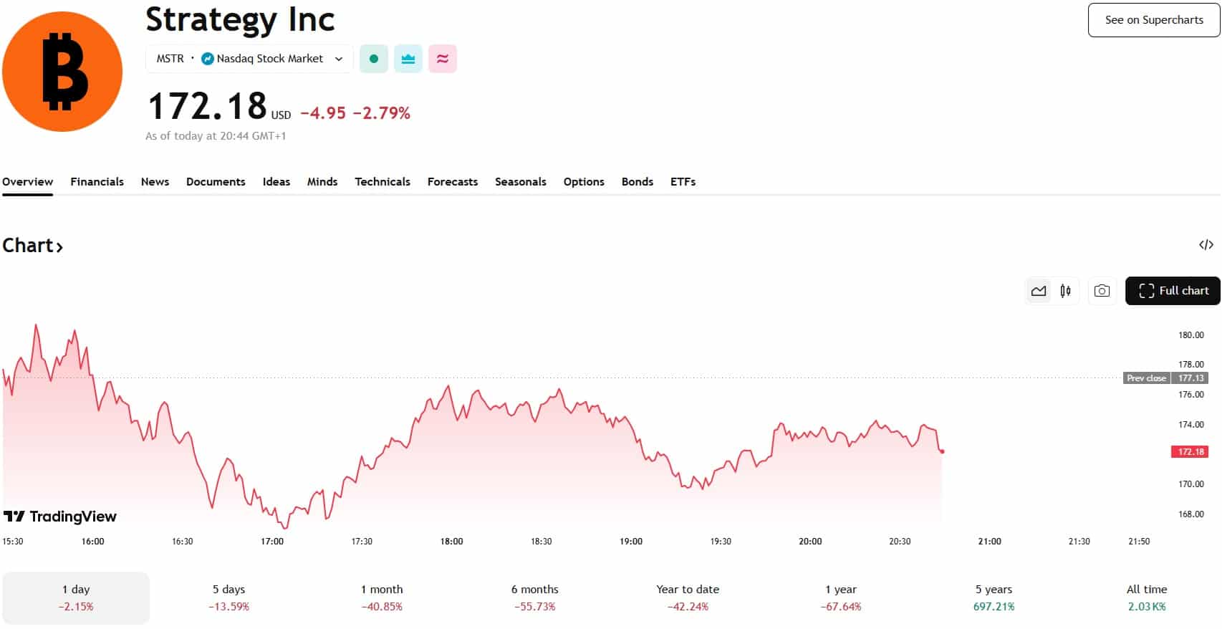This screenshot has width=1222, height=629.
Task: Click the red 172.18 price label
Action: pyautogui.click(x=1190, y=452)
